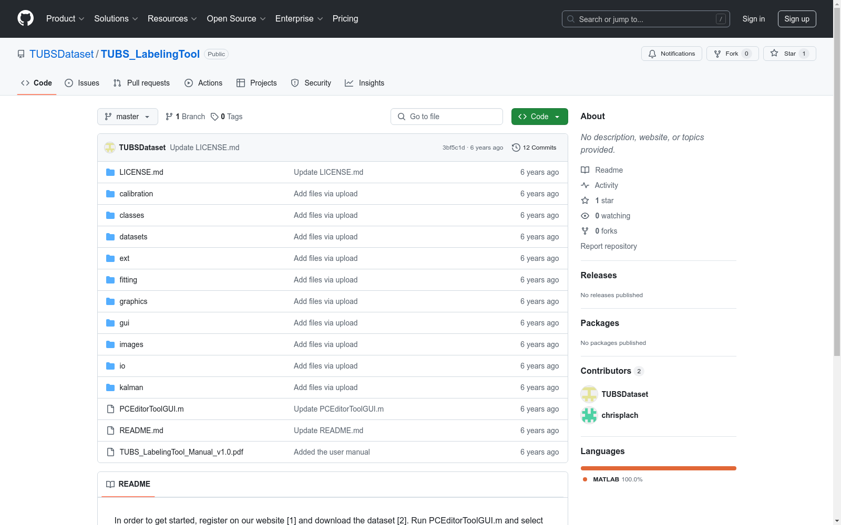Open the Added the user manual commit
This screenshot has height=525, width=841.
(332, 452)
